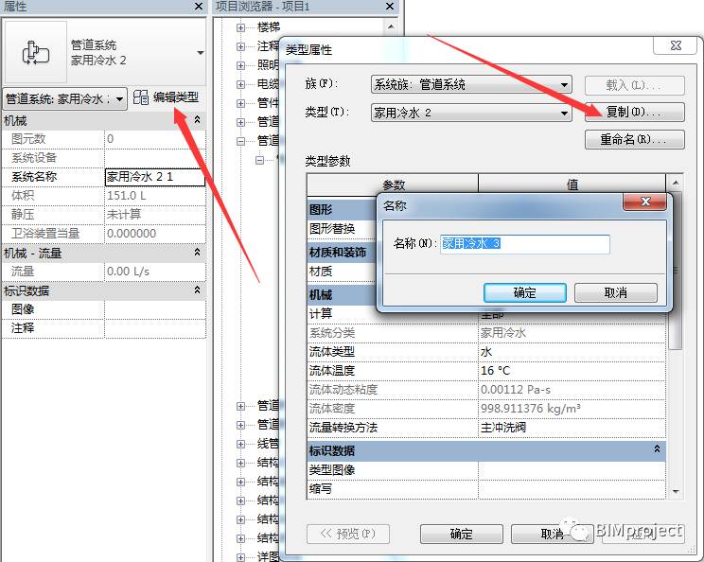Expand the 照明 node in Project Browser

(240, 65)
